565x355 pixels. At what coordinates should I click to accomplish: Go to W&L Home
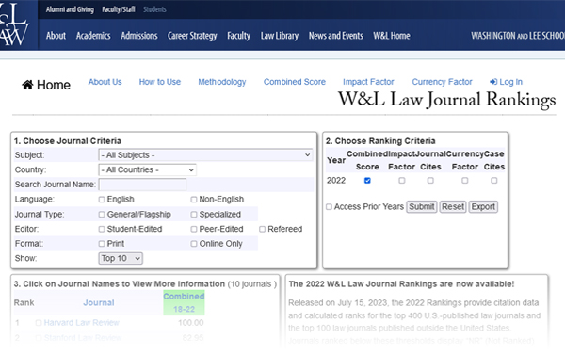(x=392, y=36)
